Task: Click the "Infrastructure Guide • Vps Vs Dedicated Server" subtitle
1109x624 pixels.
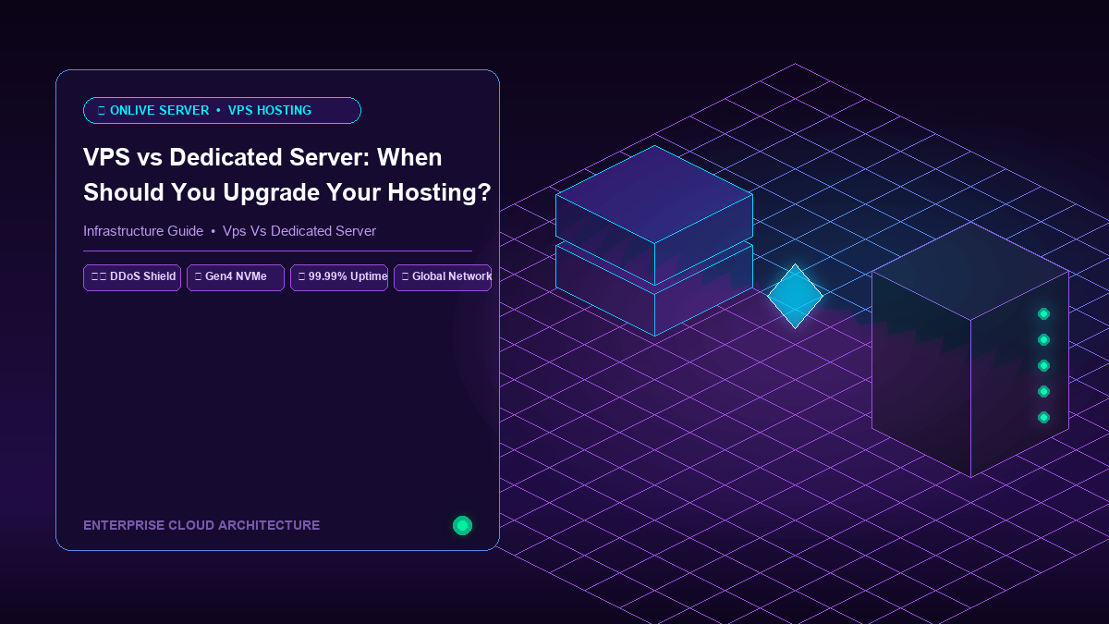Action: coord(229,231)
